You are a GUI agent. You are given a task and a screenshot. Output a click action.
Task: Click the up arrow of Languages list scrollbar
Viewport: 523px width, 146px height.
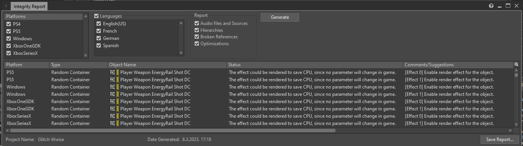pos(181,23)
